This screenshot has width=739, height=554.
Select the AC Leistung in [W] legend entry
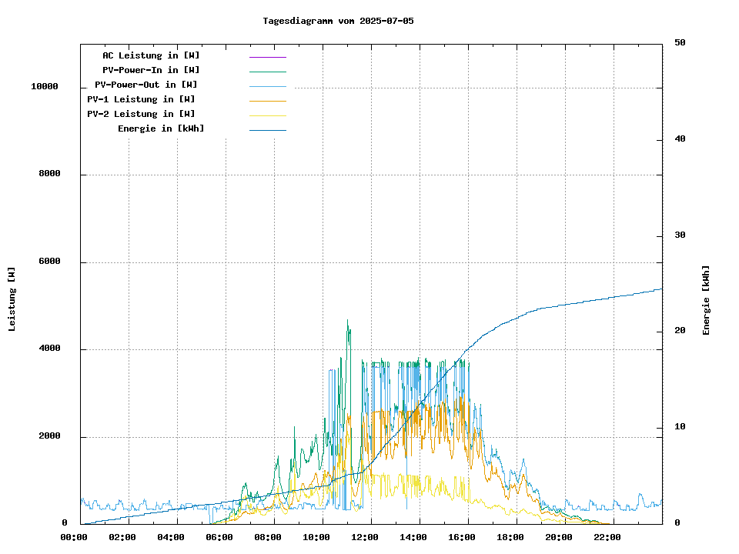[151, 55]
